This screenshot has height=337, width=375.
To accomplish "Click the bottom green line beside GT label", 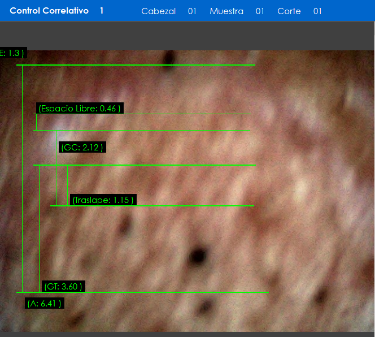I will (169, 292).
